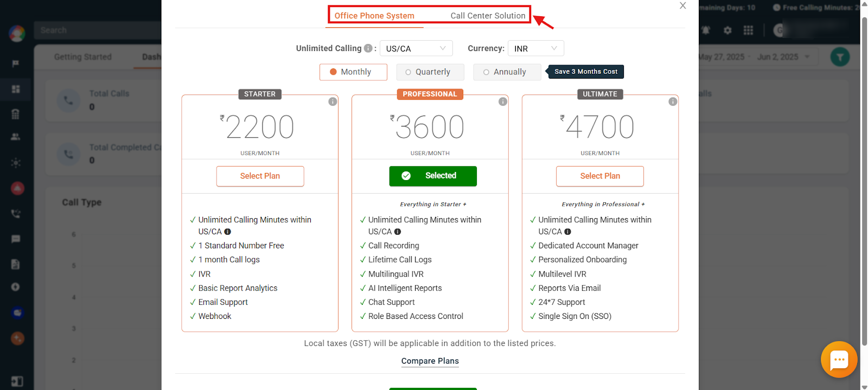
Task: Click the green filter button
Action: tap(840, 57)
